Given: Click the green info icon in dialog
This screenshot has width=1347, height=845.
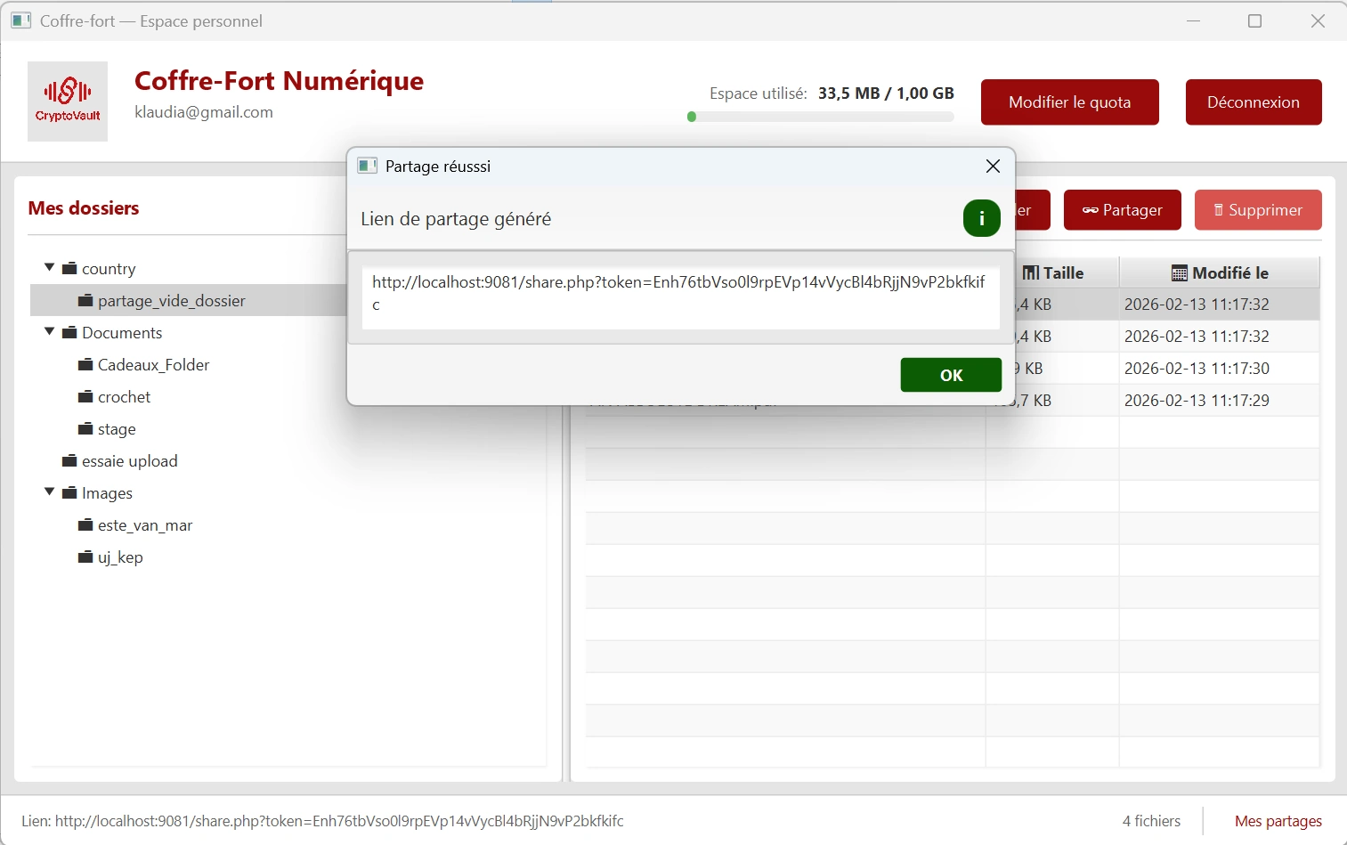Looking at the screenshot, I should [x=981, y=218].
